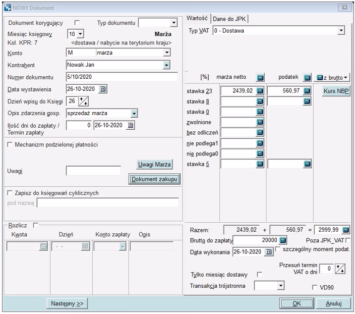Switch to Dane do JPK tab
Viewport: 355px width, 314px height.
(x=229, y=18)
